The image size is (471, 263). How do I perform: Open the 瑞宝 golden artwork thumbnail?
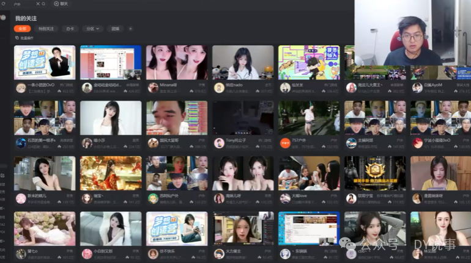coord(111,173)
